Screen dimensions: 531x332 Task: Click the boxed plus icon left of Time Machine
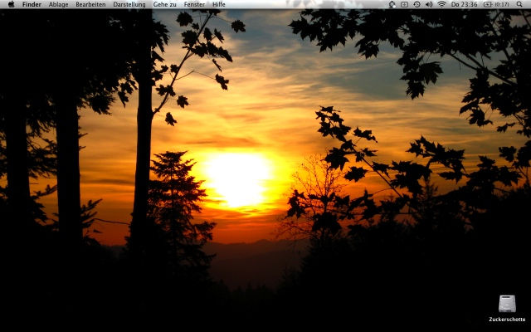[x=404, y=4]
